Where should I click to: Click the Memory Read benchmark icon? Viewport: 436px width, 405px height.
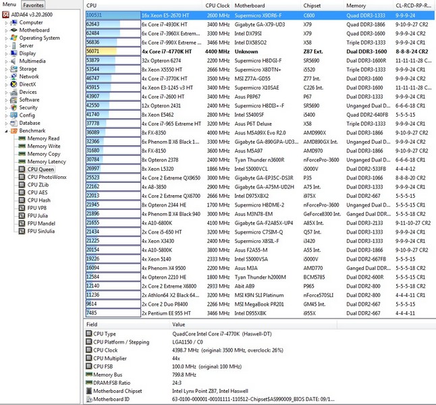point(22,138)
